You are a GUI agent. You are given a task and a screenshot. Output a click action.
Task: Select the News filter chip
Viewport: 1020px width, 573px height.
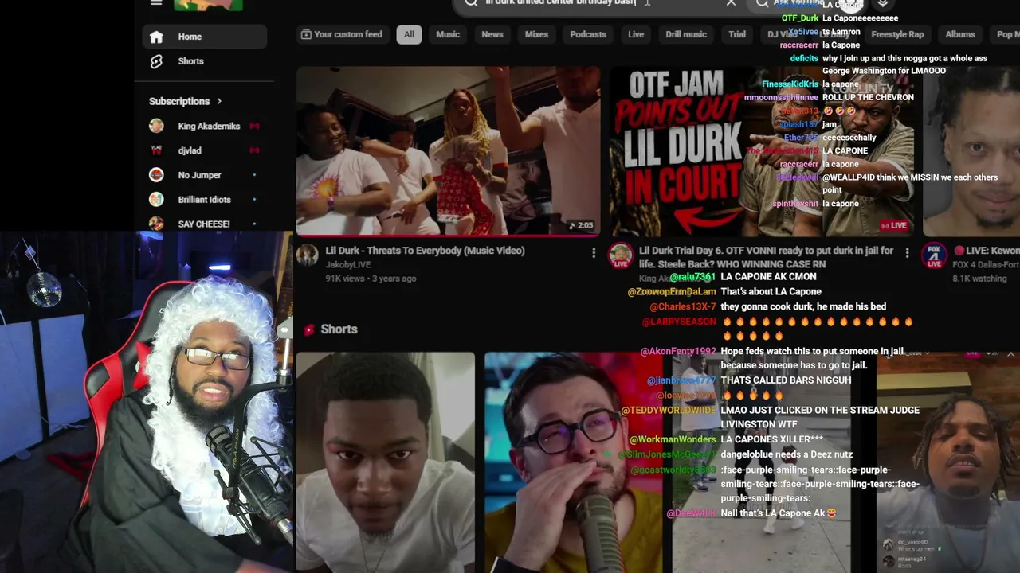tap(492, 34)
